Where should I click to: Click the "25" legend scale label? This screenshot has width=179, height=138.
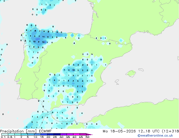[x=55, y=137]
